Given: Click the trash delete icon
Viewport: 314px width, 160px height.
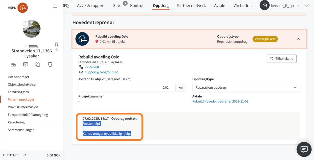Looking at the screenshot, I should pyautogui.click(x=50, y=64).
